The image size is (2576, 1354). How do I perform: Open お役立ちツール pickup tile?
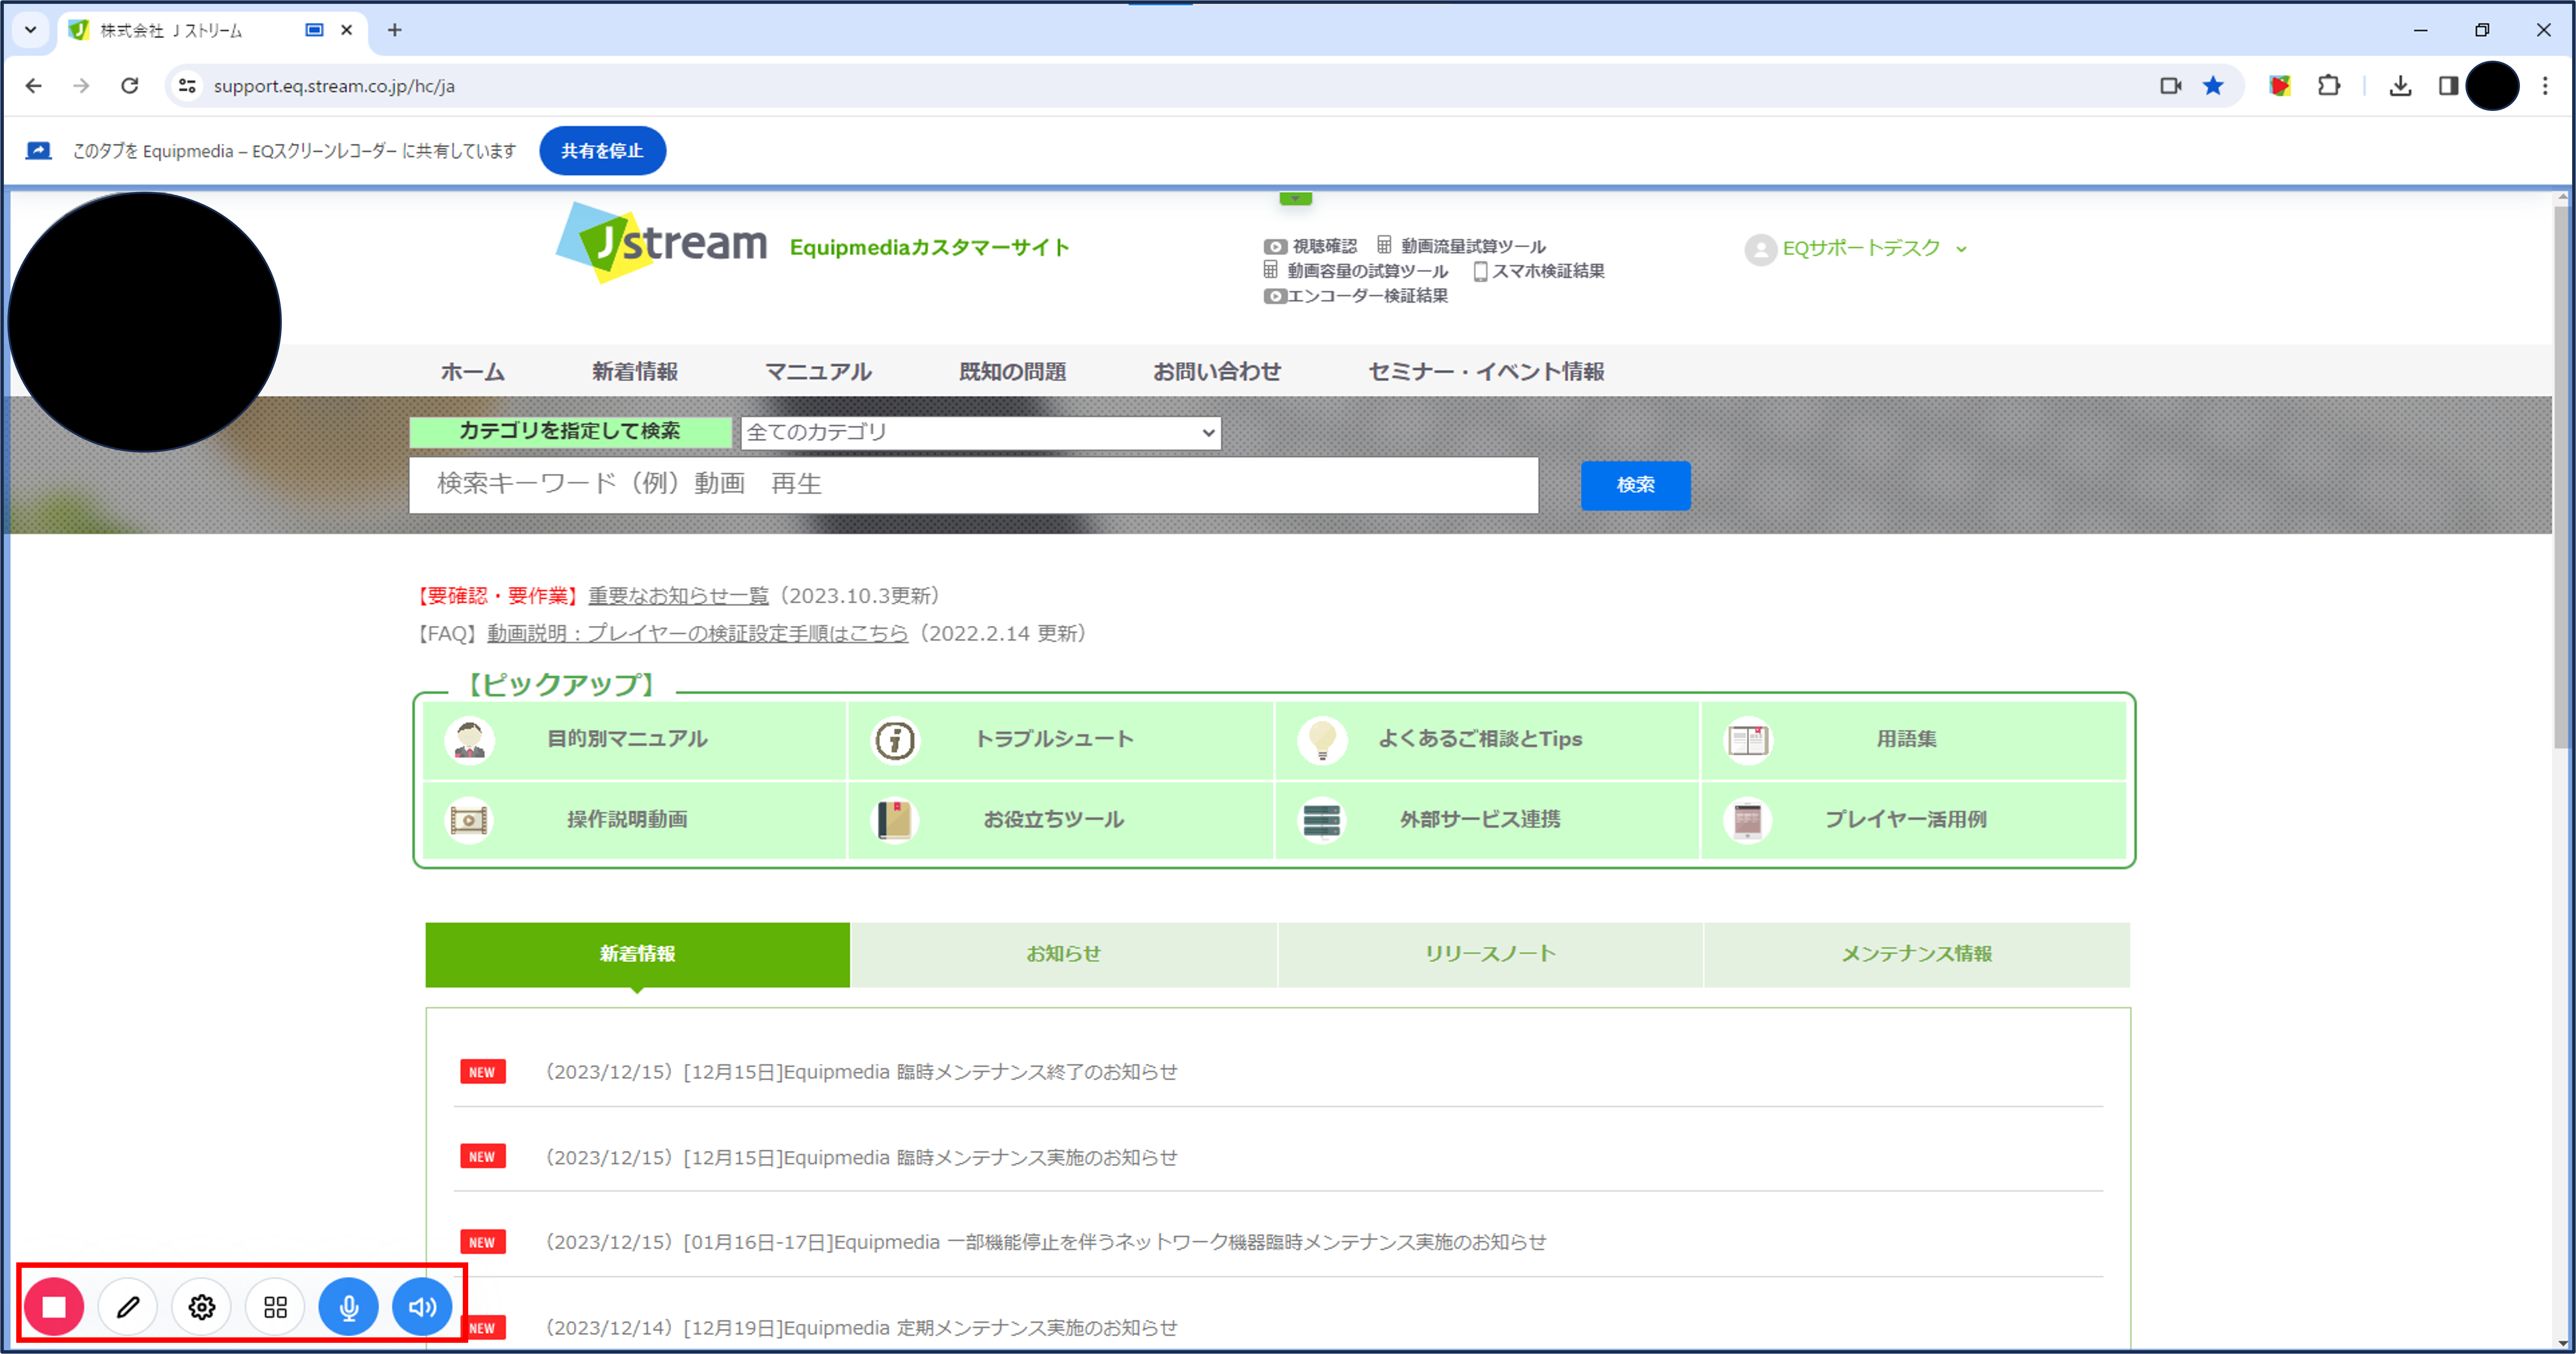tap(1061, 820)
